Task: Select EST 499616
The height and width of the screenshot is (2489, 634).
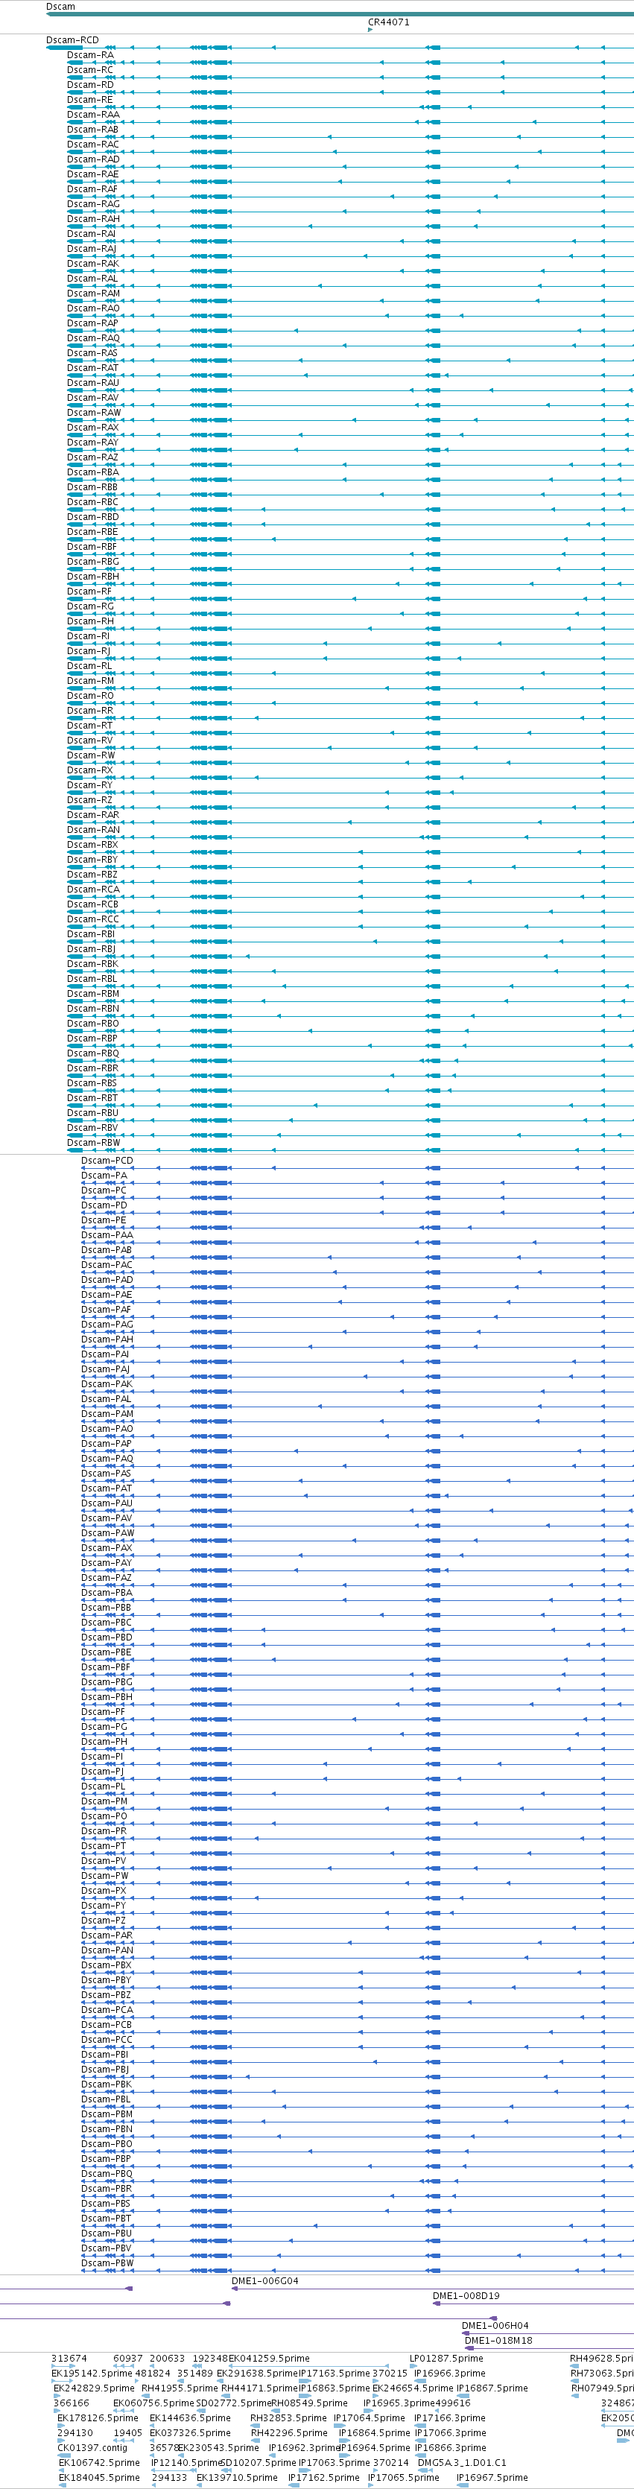Action: 453,2403
